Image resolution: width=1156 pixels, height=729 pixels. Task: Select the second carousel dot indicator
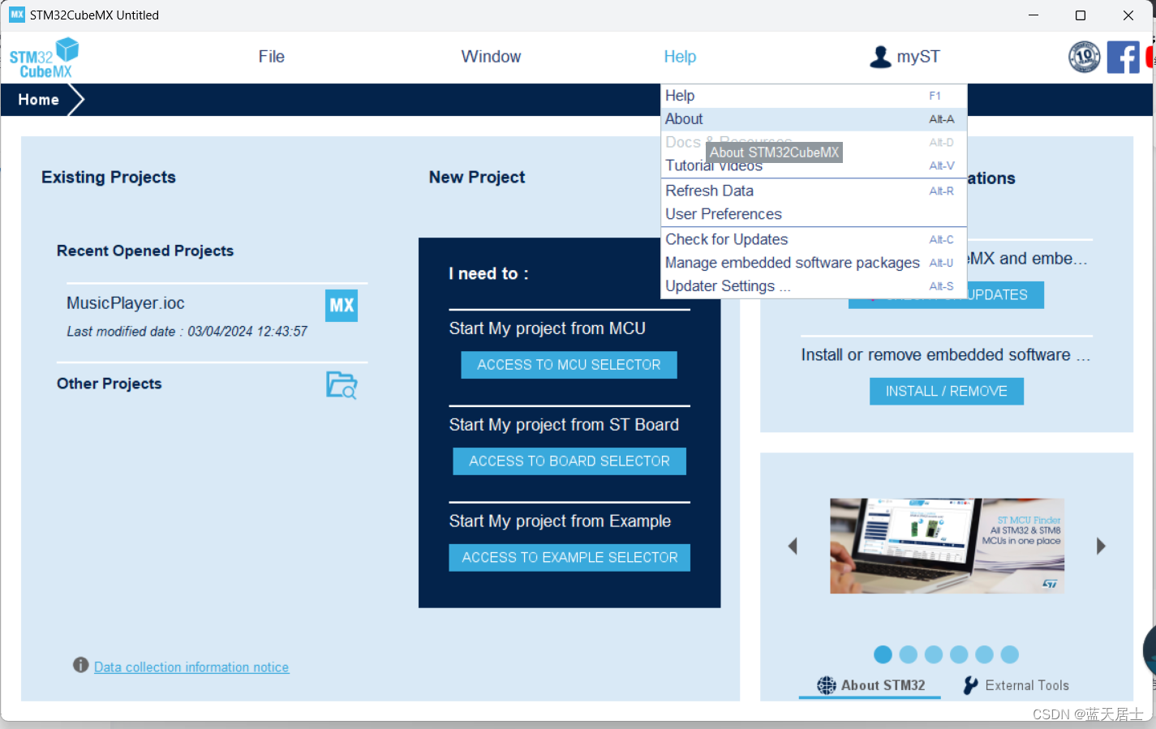(909, 654)
